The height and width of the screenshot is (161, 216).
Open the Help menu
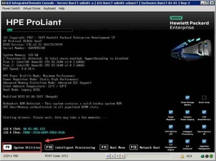click(x=62, y=8)
